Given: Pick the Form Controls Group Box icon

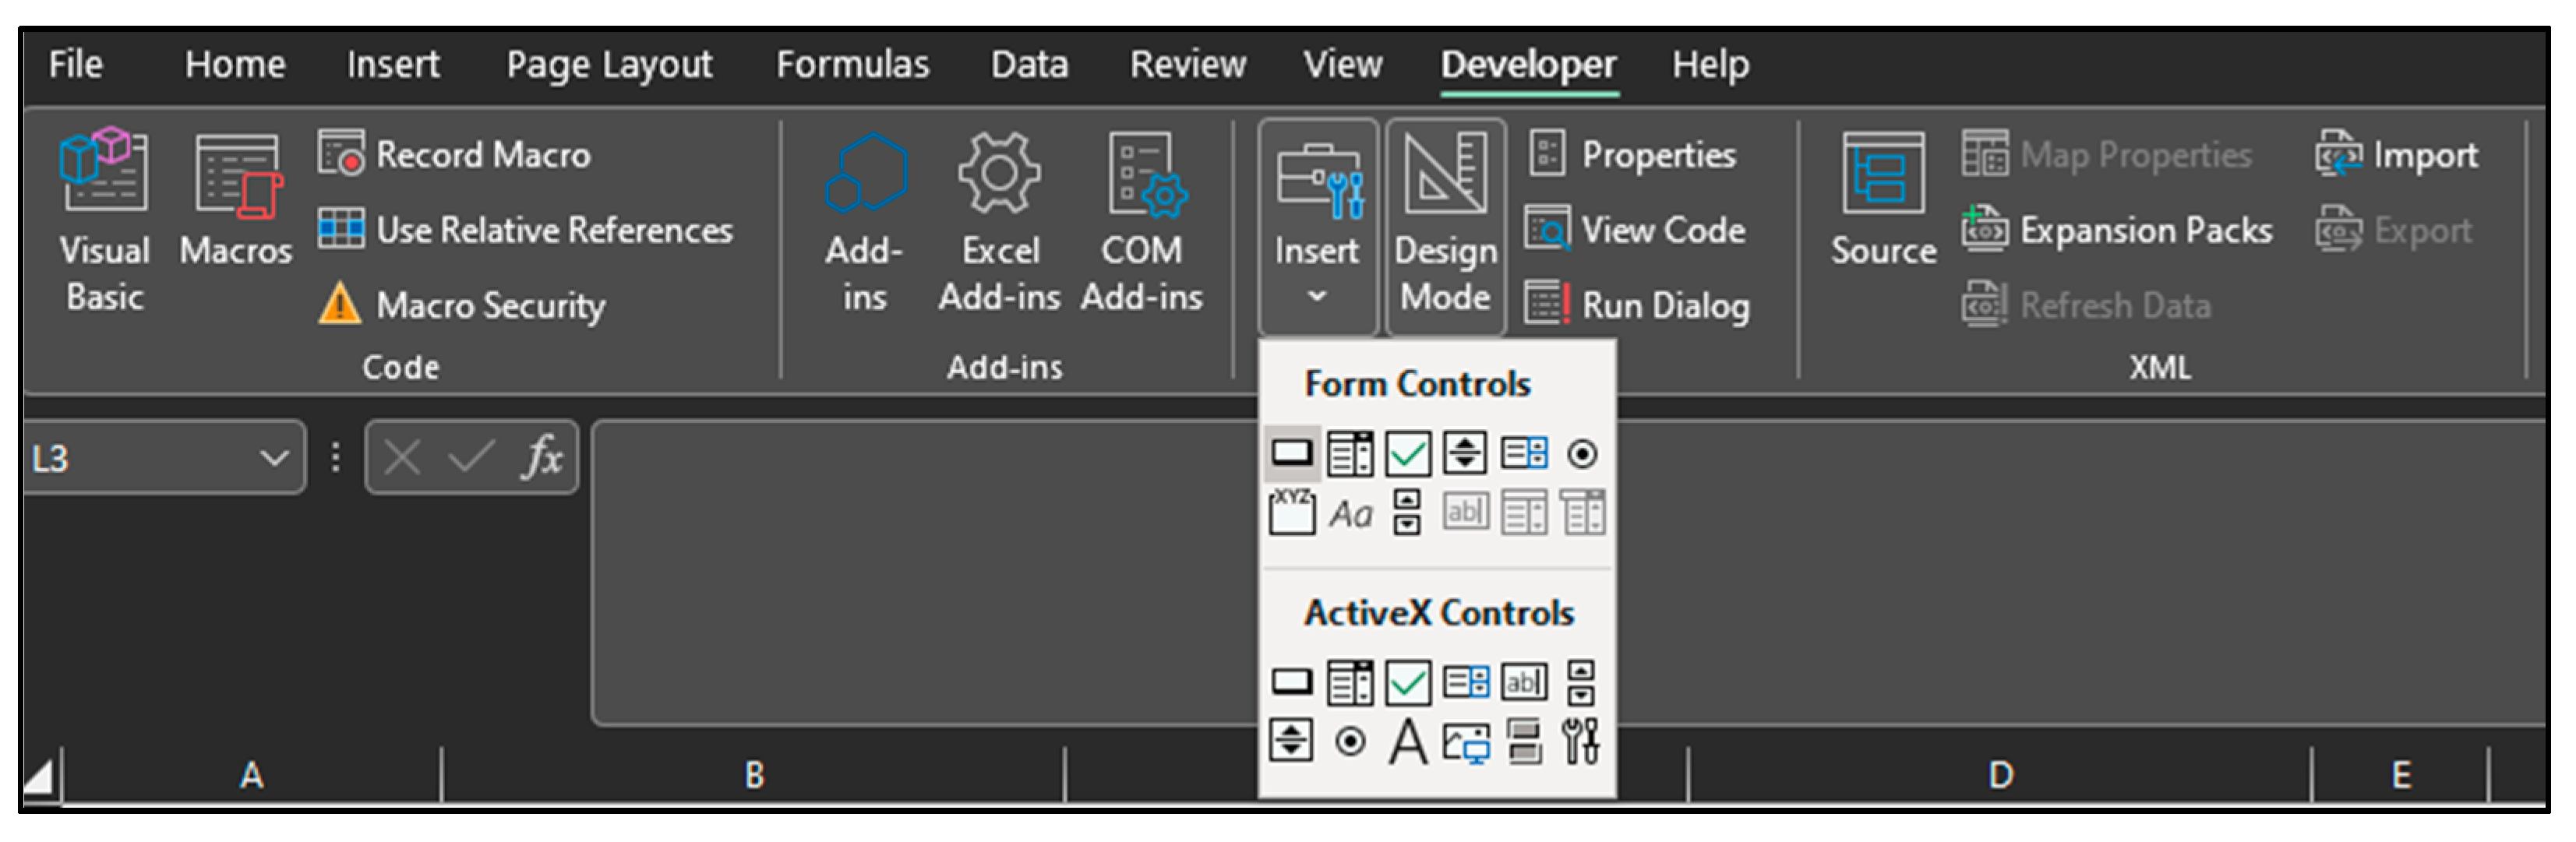Looking at the screenshot, I should click(1291, 513).
